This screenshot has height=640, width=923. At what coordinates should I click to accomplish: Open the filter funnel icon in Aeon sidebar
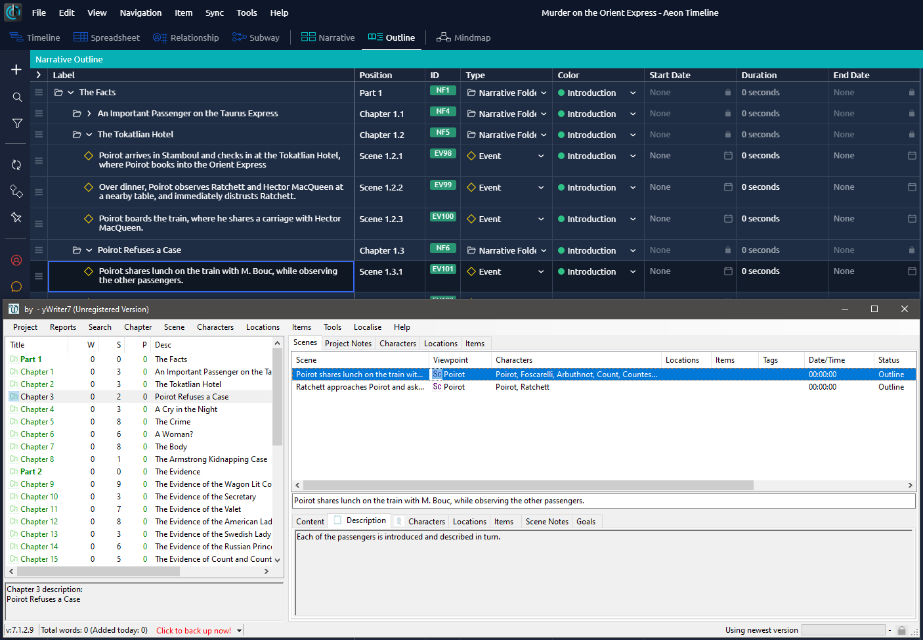pyautogui.click(x=17, y=124)
